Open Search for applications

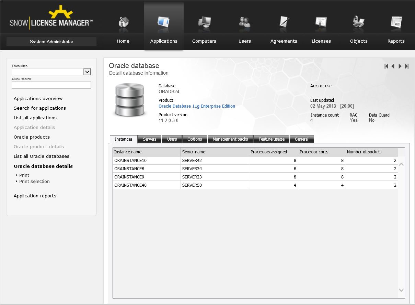point(40,108)
